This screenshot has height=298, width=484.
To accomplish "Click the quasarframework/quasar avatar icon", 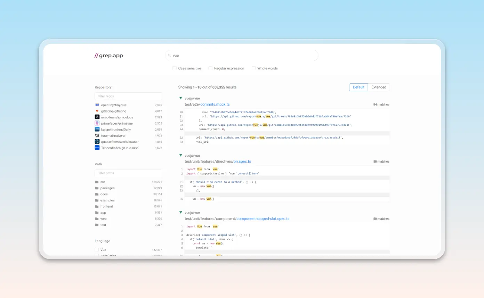I will coord(97,141).
